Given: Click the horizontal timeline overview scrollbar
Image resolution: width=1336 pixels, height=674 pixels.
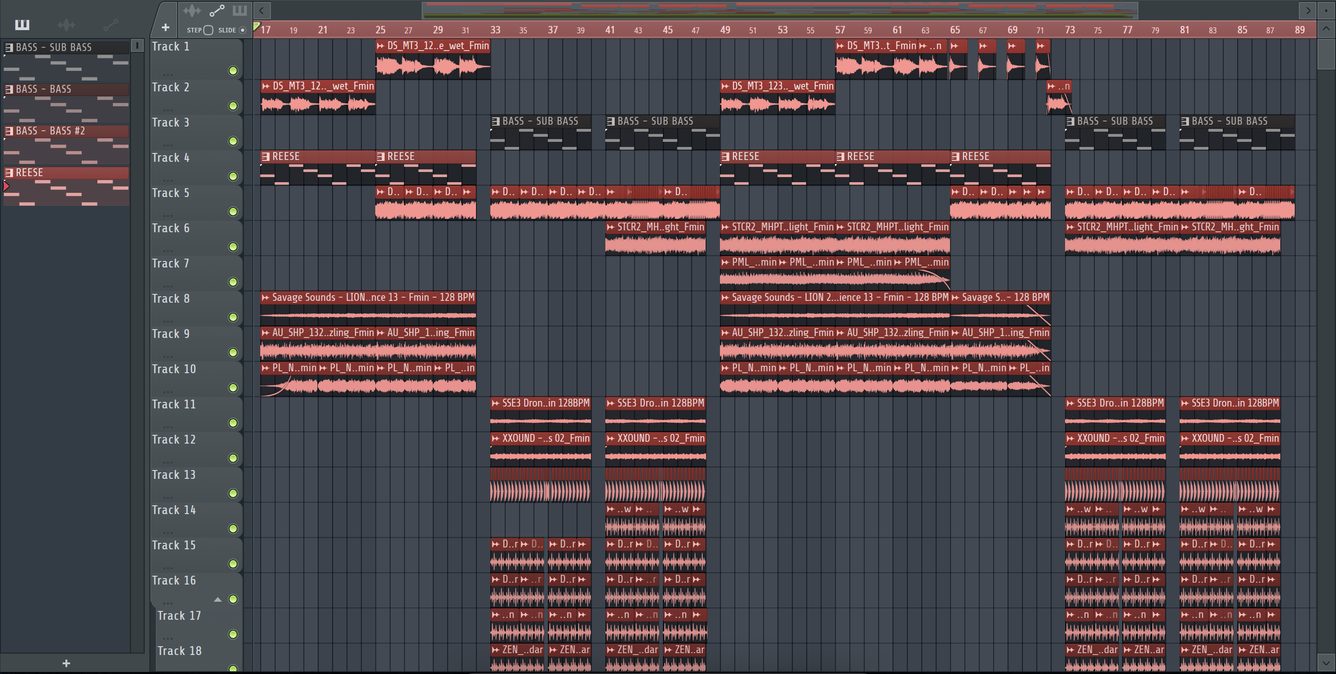Looking at the screenshot, I should tap(780, 10).
